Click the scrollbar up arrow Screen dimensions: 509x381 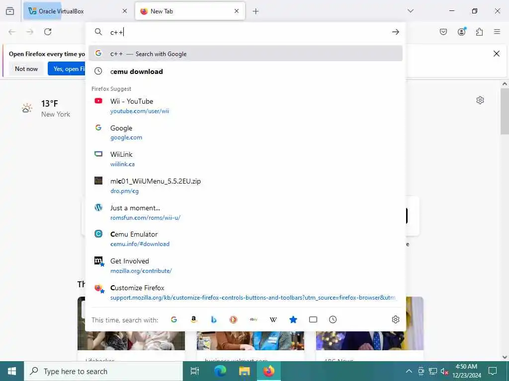[x=505, y=83]
